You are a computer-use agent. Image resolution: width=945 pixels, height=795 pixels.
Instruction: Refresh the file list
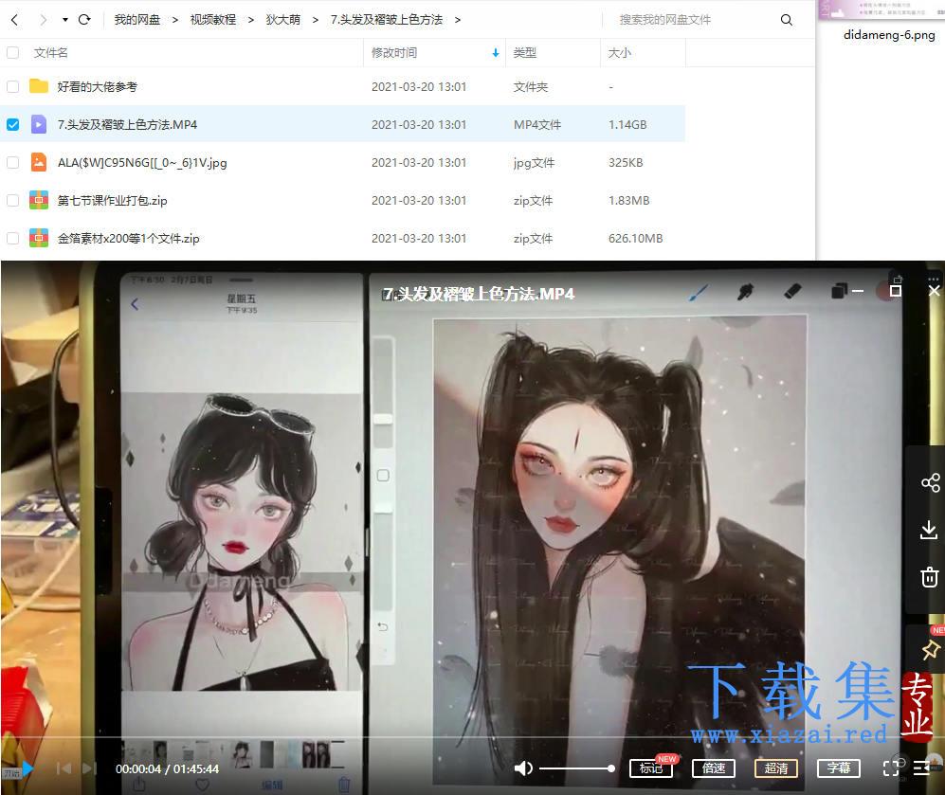pyautogui.click(x=84, y=19)
